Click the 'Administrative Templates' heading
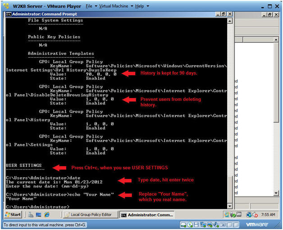The width and height of the screenshot is (283, 230). (x=61, y=54)
